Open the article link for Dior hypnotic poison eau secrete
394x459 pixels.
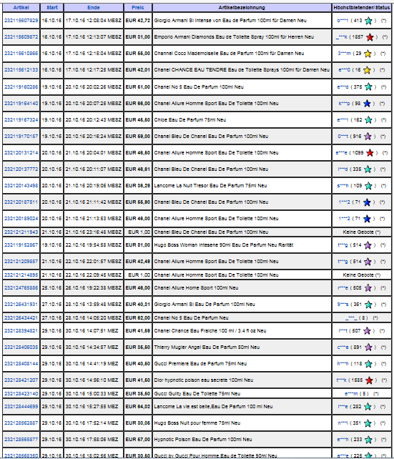(x=21, y=380)
